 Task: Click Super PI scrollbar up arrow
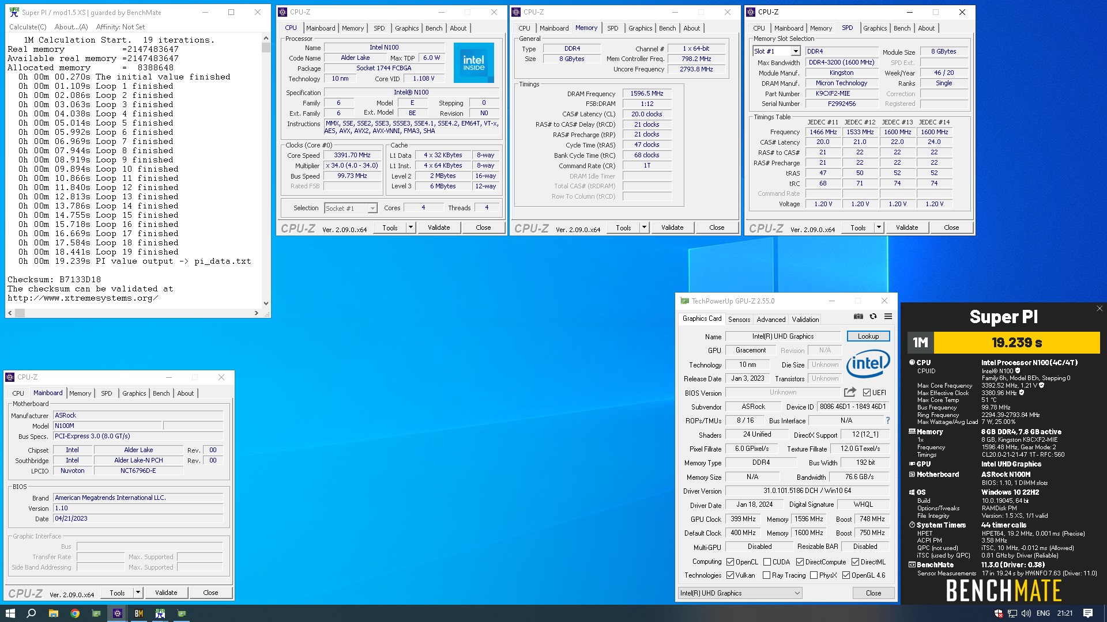[x=266, y=38]
